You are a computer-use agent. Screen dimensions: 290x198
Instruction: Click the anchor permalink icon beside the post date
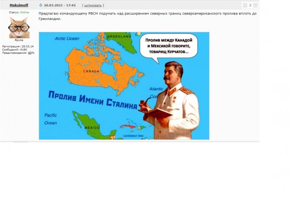[x=41, y=5]
